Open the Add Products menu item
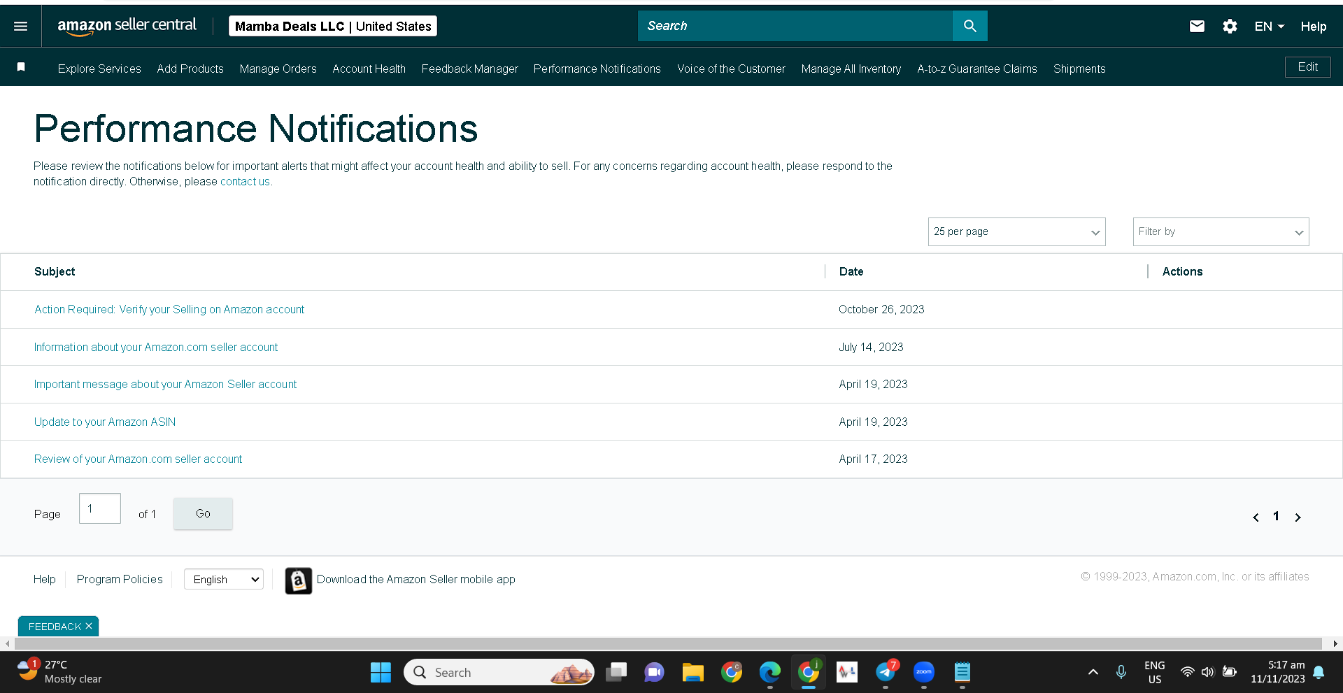Screen dimensions: 1343x693 click(x=190, y=69)
